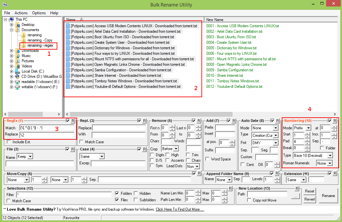Enable the Word Space checkbox

[x=207, y=159]
